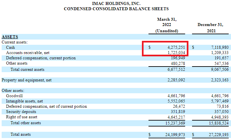Select cash value 7,118,980
The width and height of the screenshot is (231, 140).
[220, 47]
